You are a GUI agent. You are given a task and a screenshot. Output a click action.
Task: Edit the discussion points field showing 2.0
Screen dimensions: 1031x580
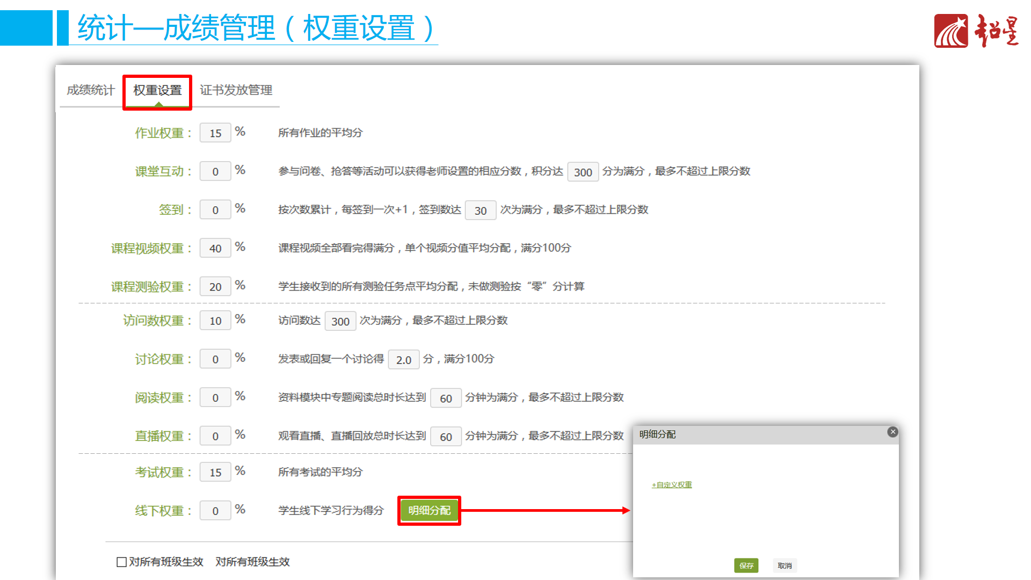pyautogui.click(x=403, y=360)
